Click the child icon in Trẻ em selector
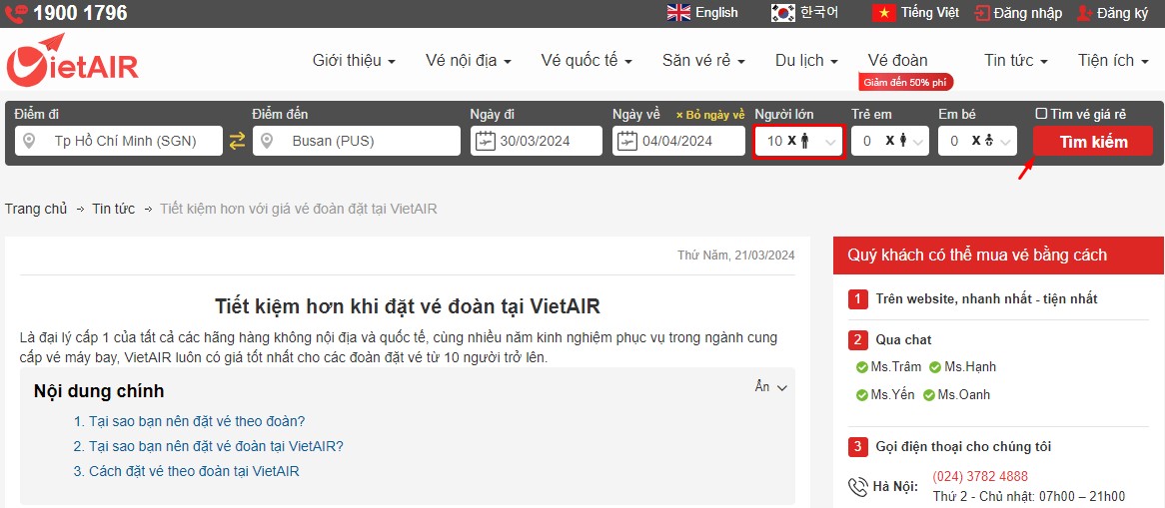The image size is (1165, 508). click(902, 141)
